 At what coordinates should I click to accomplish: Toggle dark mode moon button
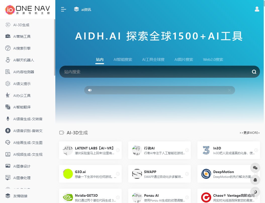255,192
